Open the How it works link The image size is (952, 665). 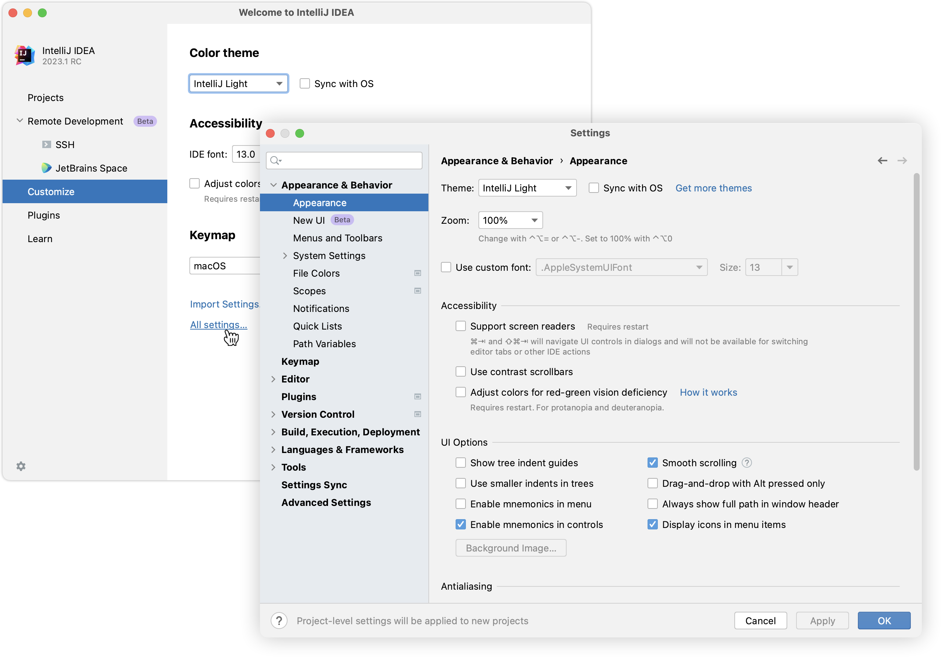(708, 392)
